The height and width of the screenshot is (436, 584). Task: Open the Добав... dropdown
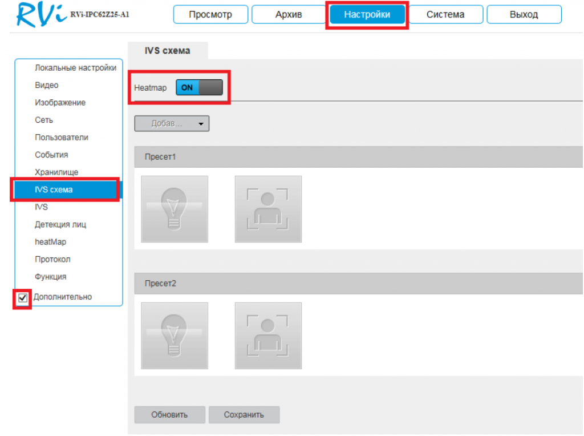tap(172, 124)
